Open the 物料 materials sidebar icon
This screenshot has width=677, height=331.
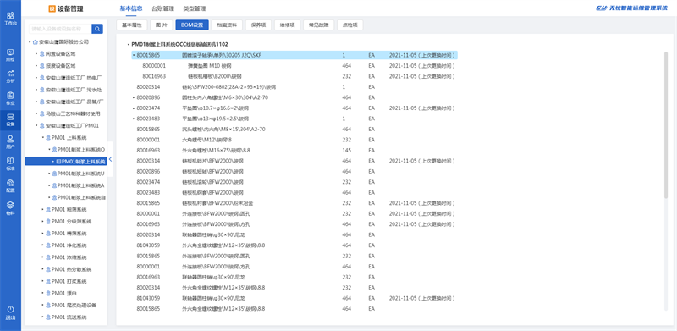tap(10, 208)
